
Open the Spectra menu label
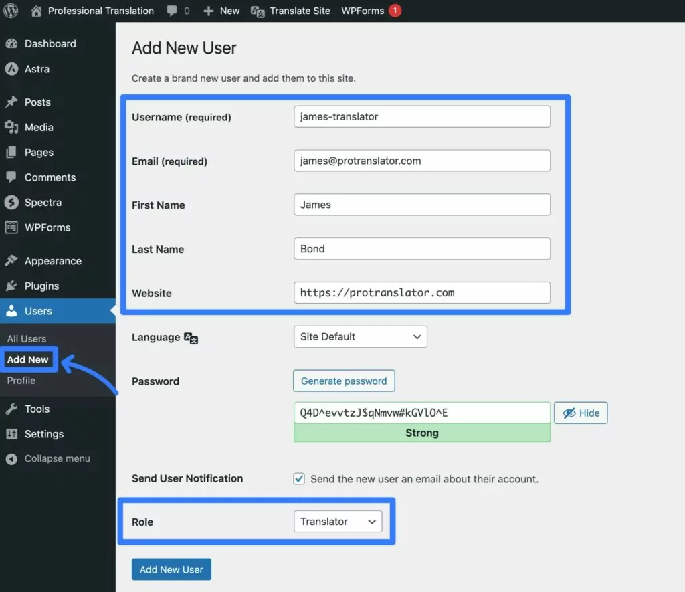tap(43, 203)
